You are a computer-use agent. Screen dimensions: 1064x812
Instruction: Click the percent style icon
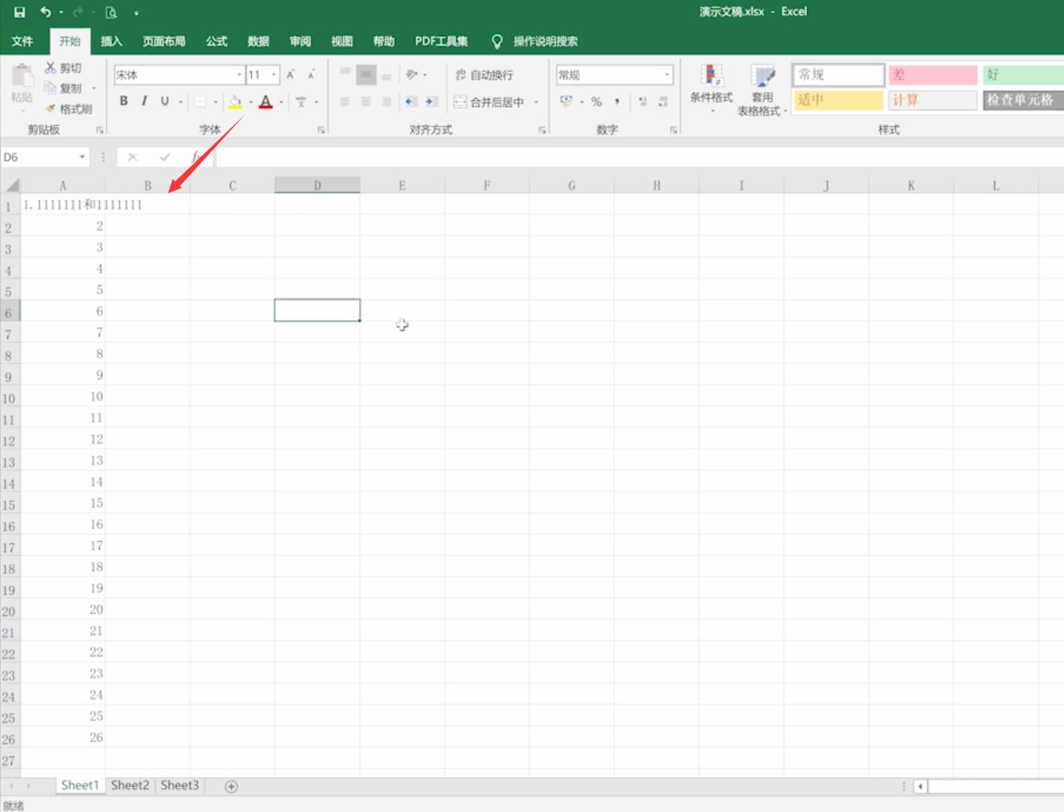[597, 101]
